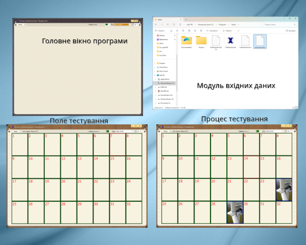
Task: Open the Подання view dropdown in Explorer
Action: pyautogui.click(x=228, y=31)
